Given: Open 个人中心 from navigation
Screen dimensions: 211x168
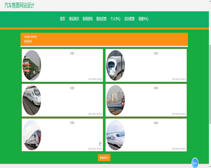Looking at the screenshot, I should click(115, 19).
